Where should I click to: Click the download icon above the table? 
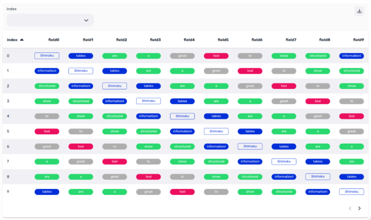pyautogui.click(x=359, y=11)
